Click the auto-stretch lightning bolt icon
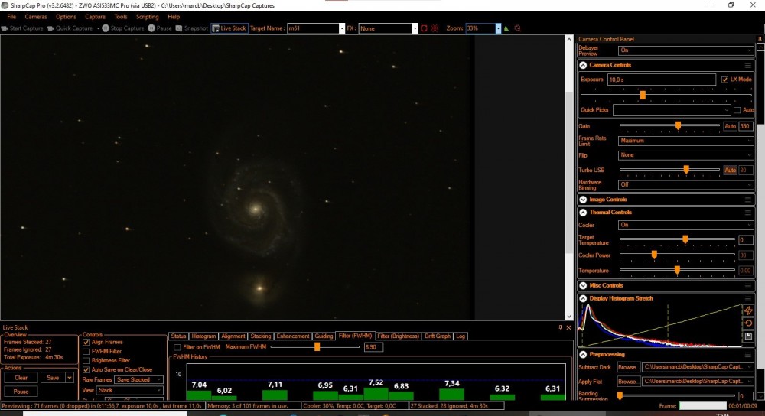 click(748, 310)
